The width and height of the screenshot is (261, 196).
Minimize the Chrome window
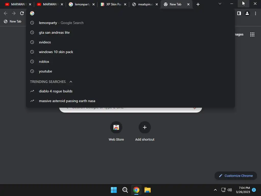231,4
